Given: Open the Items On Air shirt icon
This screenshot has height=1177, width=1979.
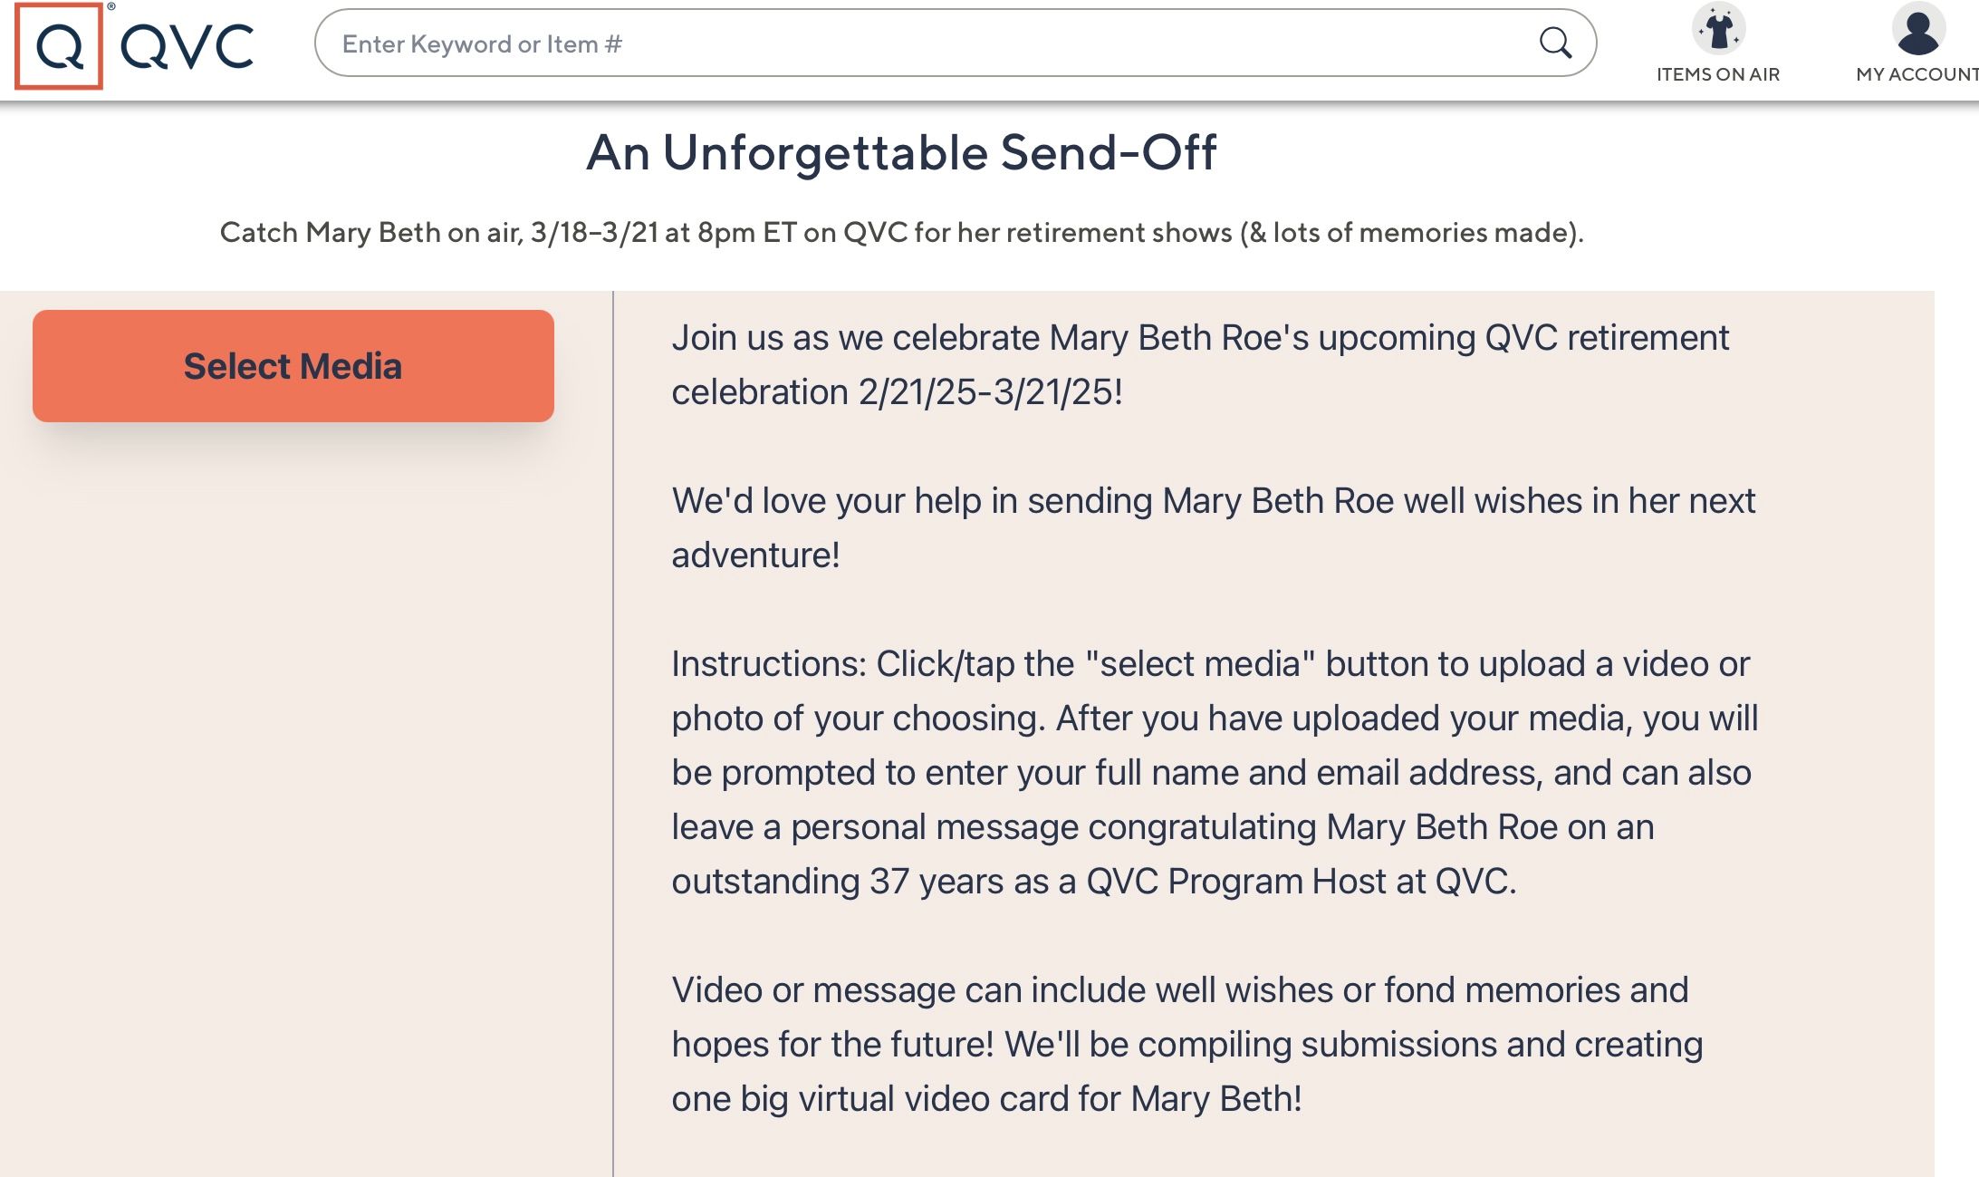Looking at the screenshot, I should click(x=1718, y=30).
